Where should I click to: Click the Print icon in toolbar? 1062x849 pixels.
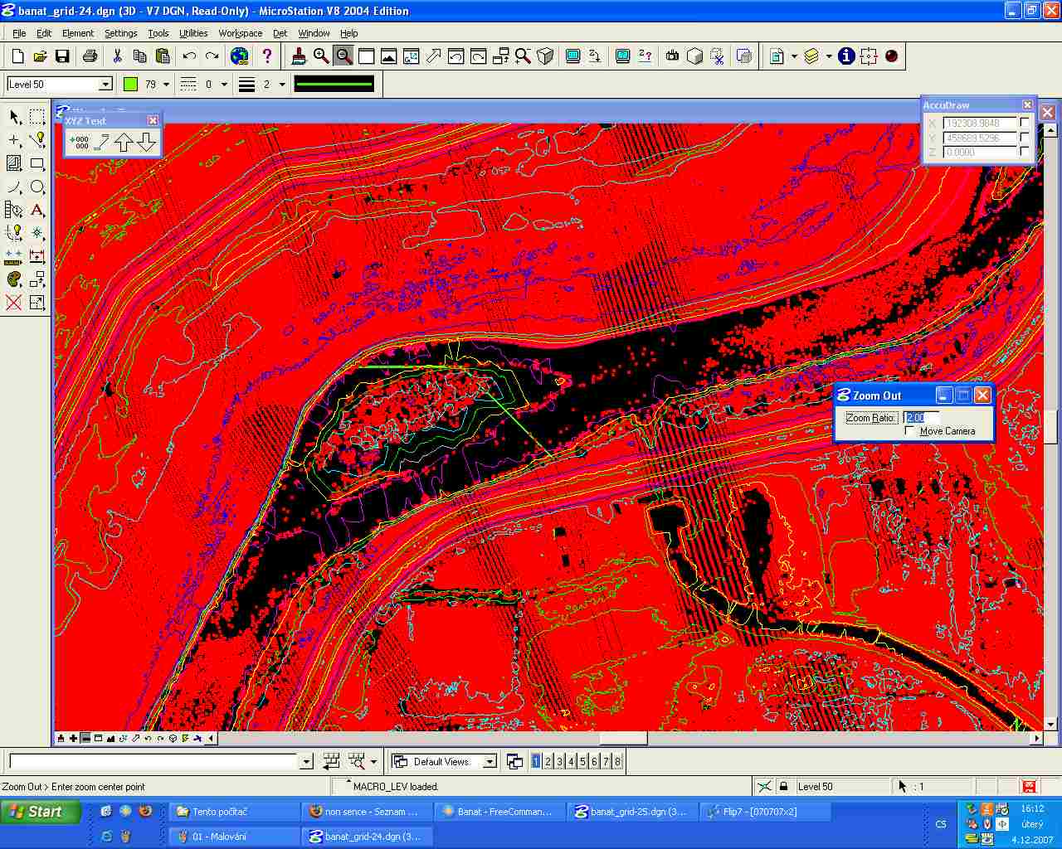[x=90, y=56]
